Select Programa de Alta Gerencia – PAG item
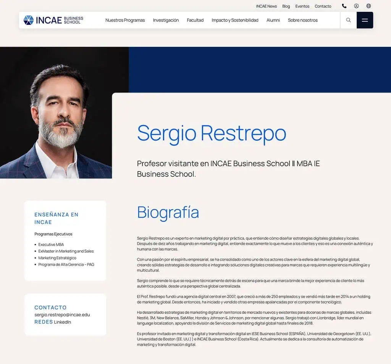The width and height of the screenshot is (391, 364). click(x=66, y=265)
